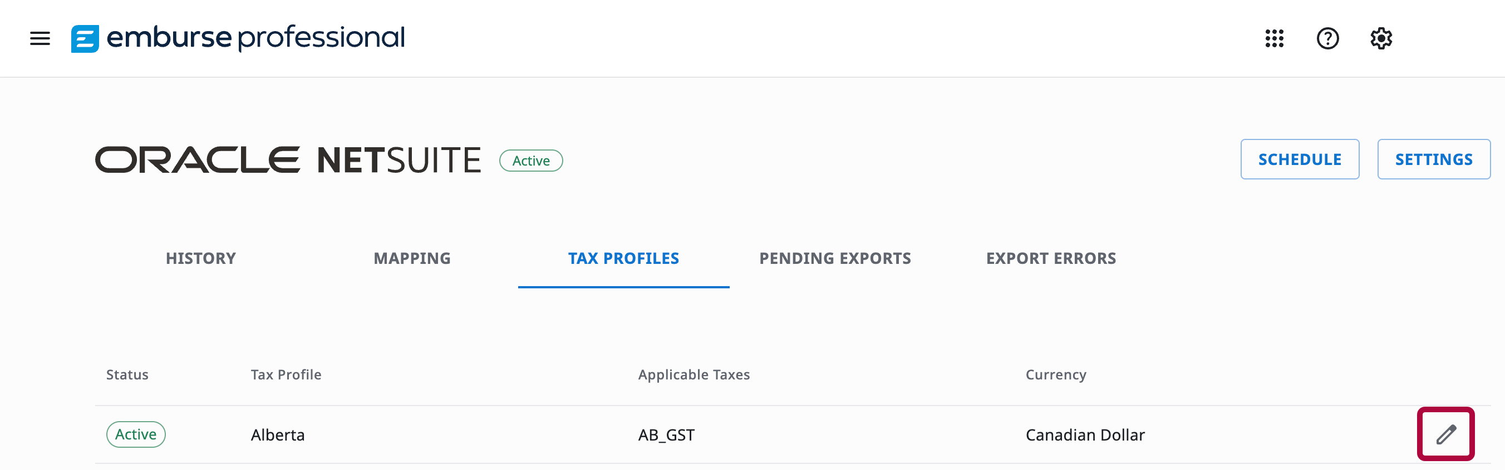Click the Emburse logo icon
1505x470 pixels.
[x=85, y=38]
